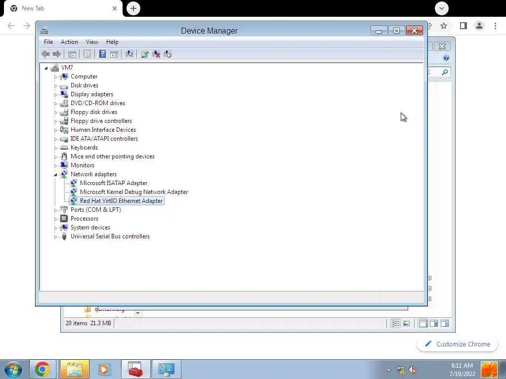
Task: Click the Back arrow in Device Manager toolbar
Action: pyautogui.click(x=45, y=54)
